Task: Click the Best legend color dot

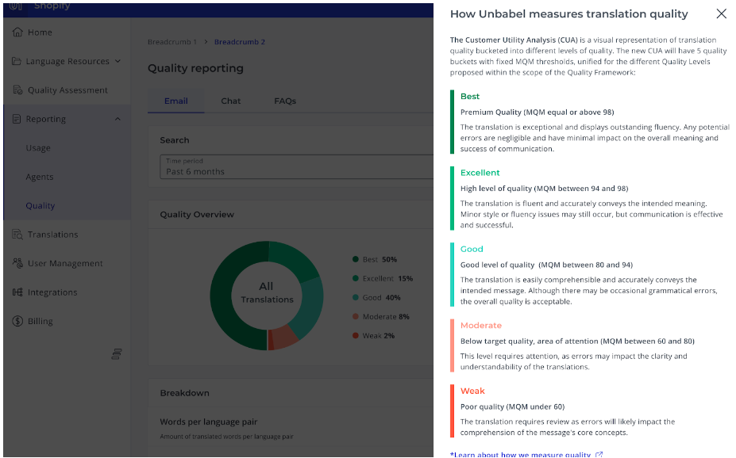Action: coord(356,259)
